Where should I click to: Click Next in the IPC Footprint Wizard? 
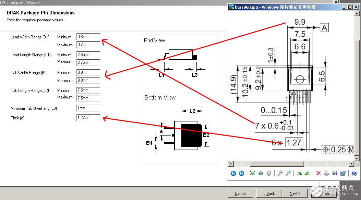coord(295,193)
